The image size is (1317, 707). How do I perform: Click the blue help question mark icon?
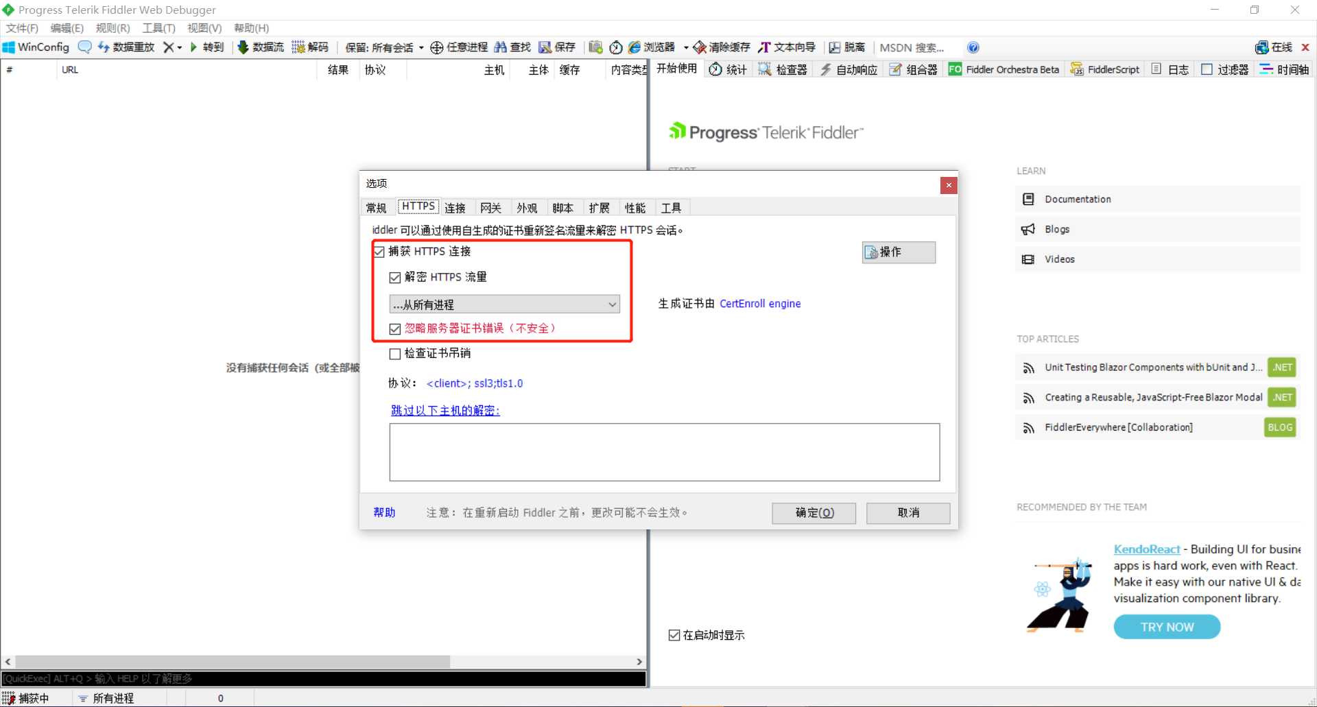pyautogui.click(x=973, y=47)
